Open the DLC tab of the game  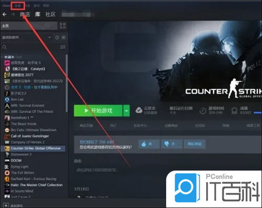[113, 126]
